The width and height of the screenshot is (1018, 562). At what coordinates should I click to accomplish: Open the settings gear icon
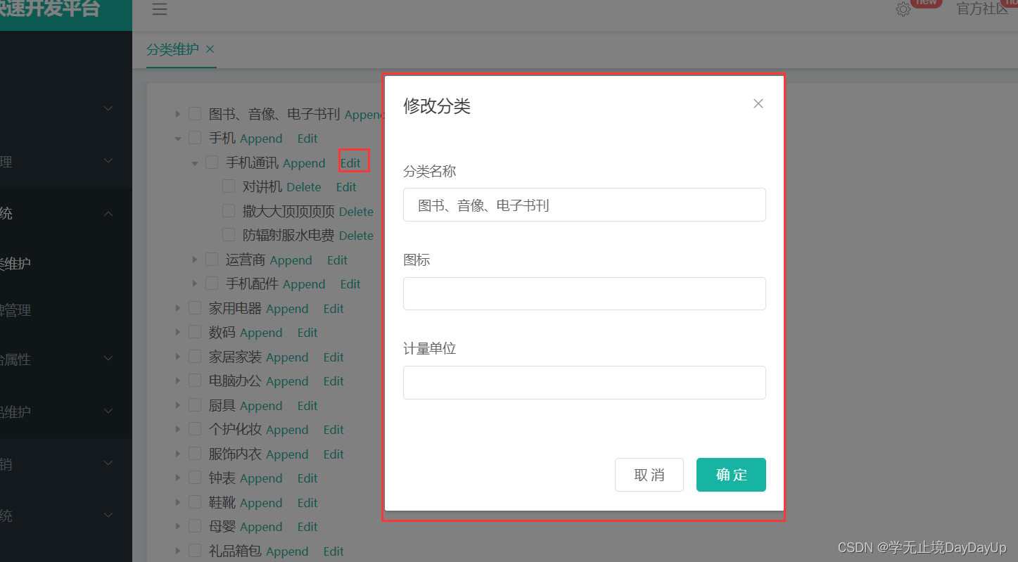click(x=903, y=9)
